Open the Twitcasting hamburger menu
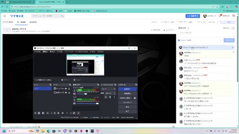239x134 pixels. 4,16
